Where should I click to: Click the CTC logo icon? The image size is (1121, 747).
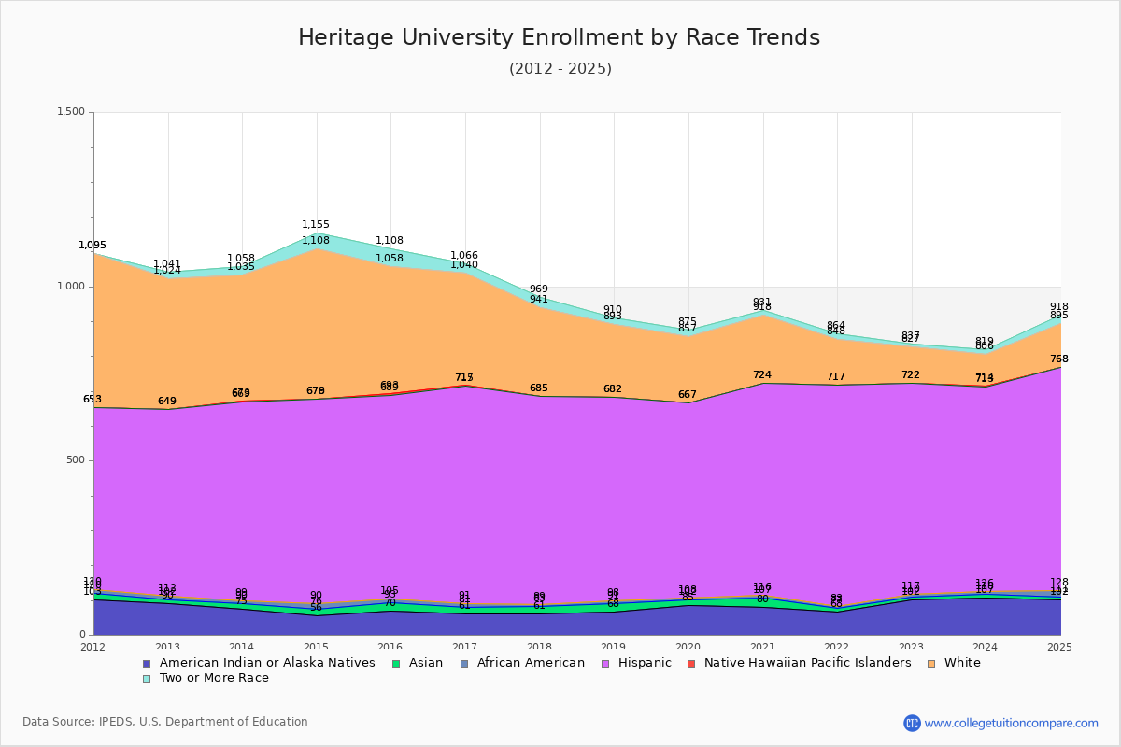tap(912, 723)
